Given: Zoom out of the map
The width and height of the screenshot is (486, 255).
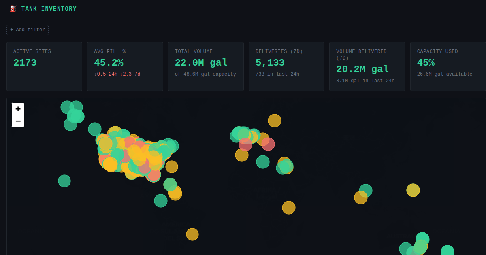Looking at the screenshot, I should [x=18, y=121].
